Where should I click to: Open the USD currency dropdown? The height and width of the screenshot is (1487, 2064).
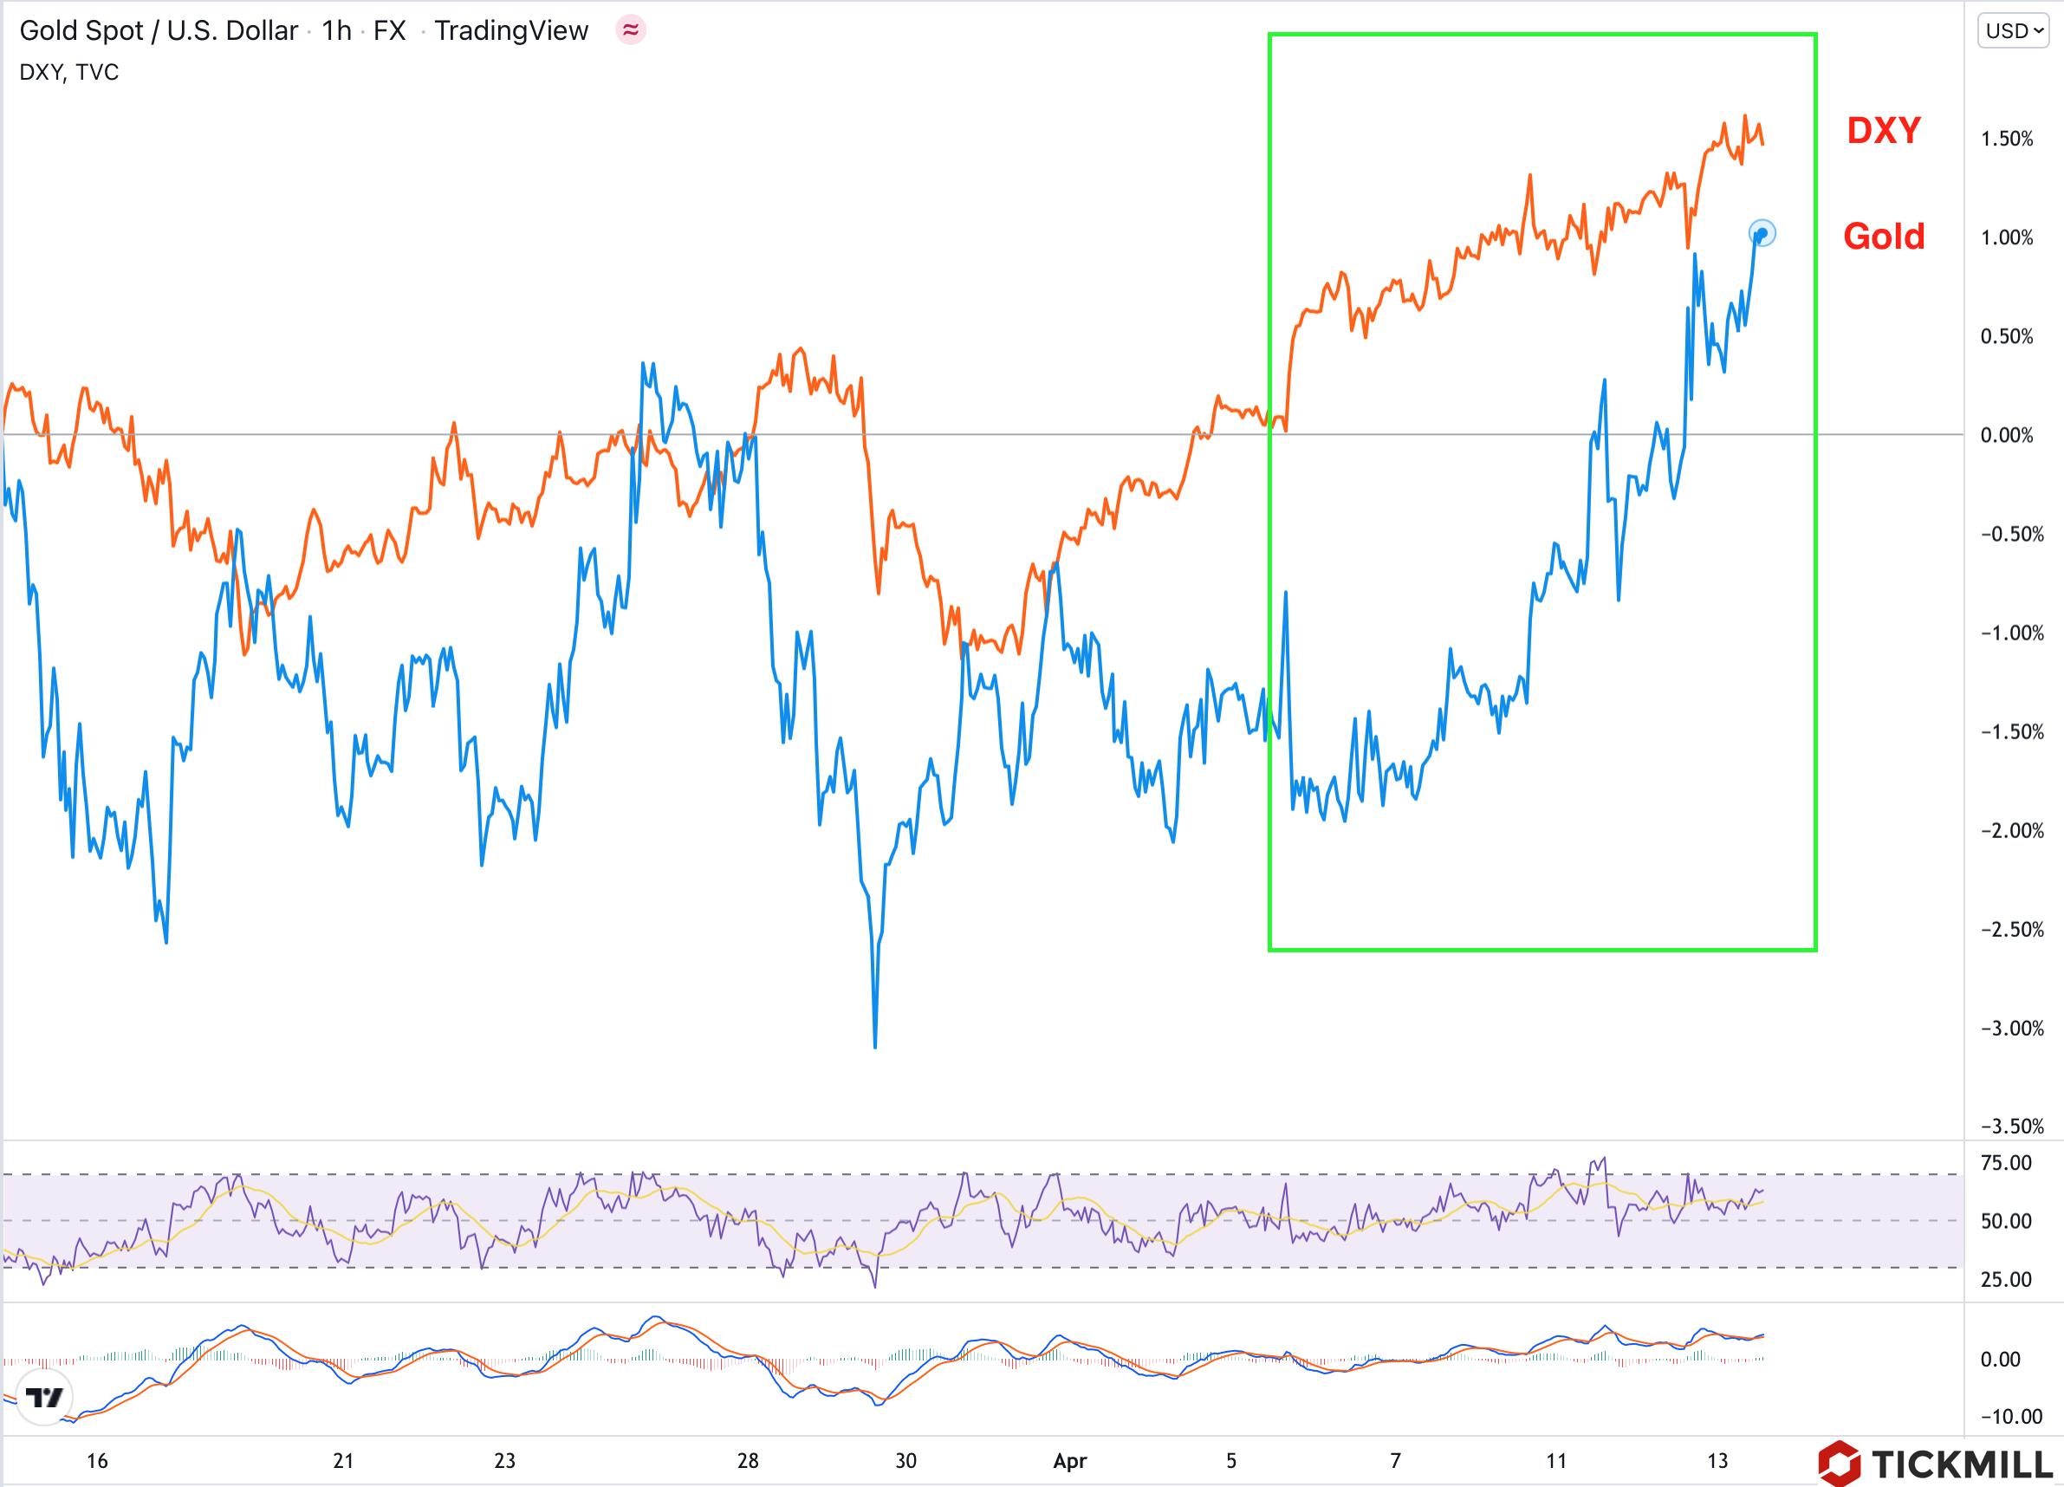coord(2013,31)
